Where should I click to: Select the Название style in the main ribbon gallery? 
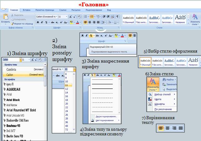pyautogui.click(x=180, y=19)
